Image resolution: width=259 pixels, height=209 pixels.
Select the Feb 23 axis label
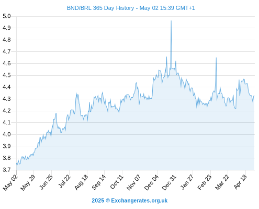[x=205, y=182]
